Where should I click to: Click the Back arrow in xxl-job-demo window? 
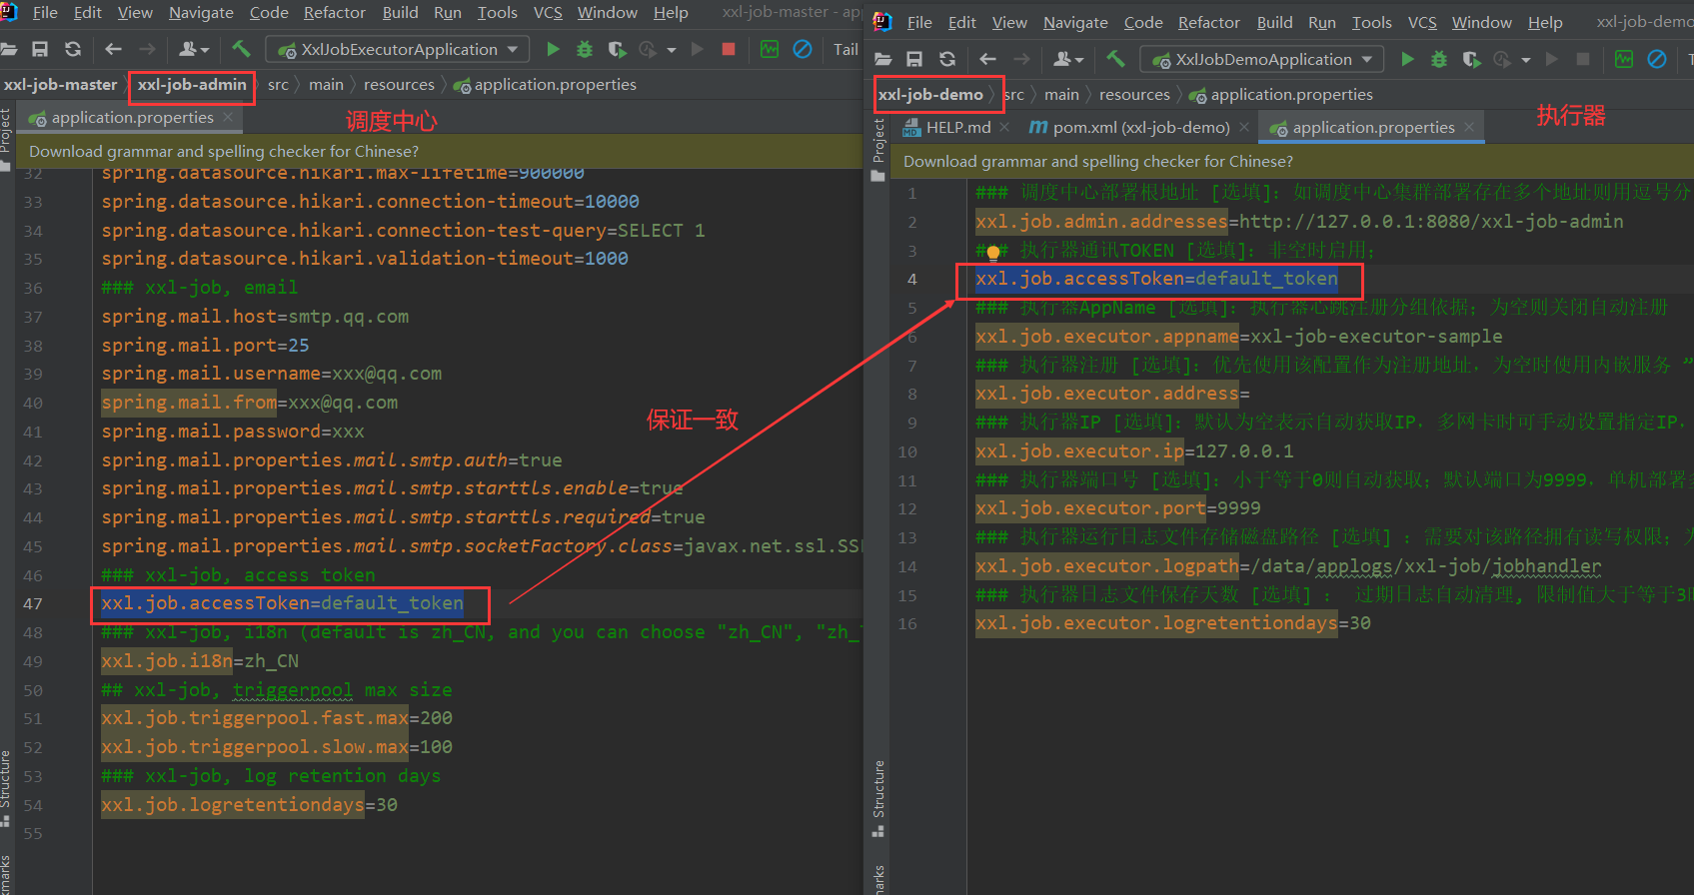point(987,59)
